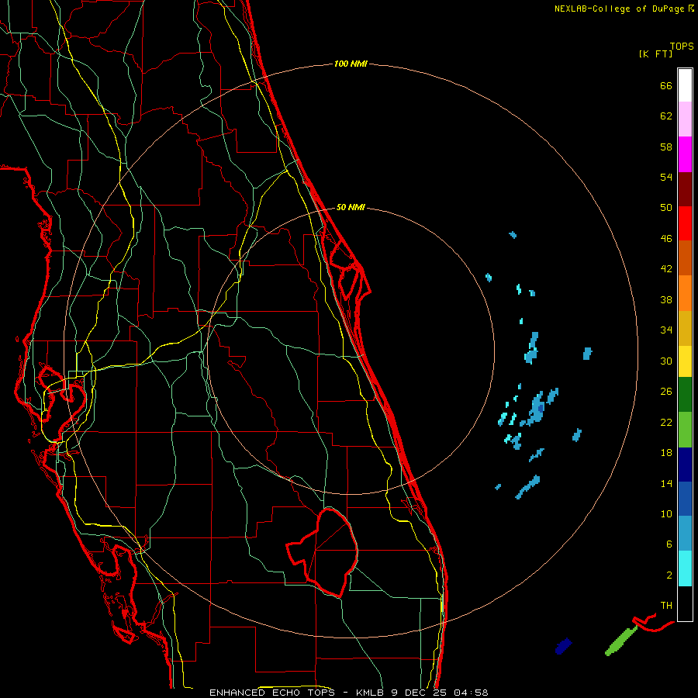Click the "TOPS" legend title
This screenshot has width=698, height=698.
pos(682,47)
